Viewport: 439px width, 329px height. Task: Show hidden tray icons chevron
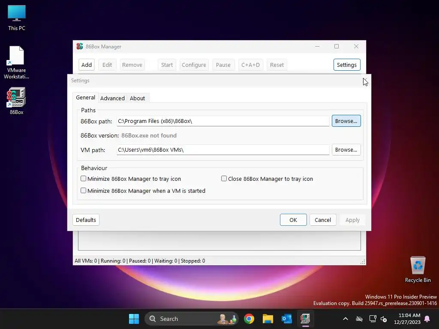coord(346,319)
